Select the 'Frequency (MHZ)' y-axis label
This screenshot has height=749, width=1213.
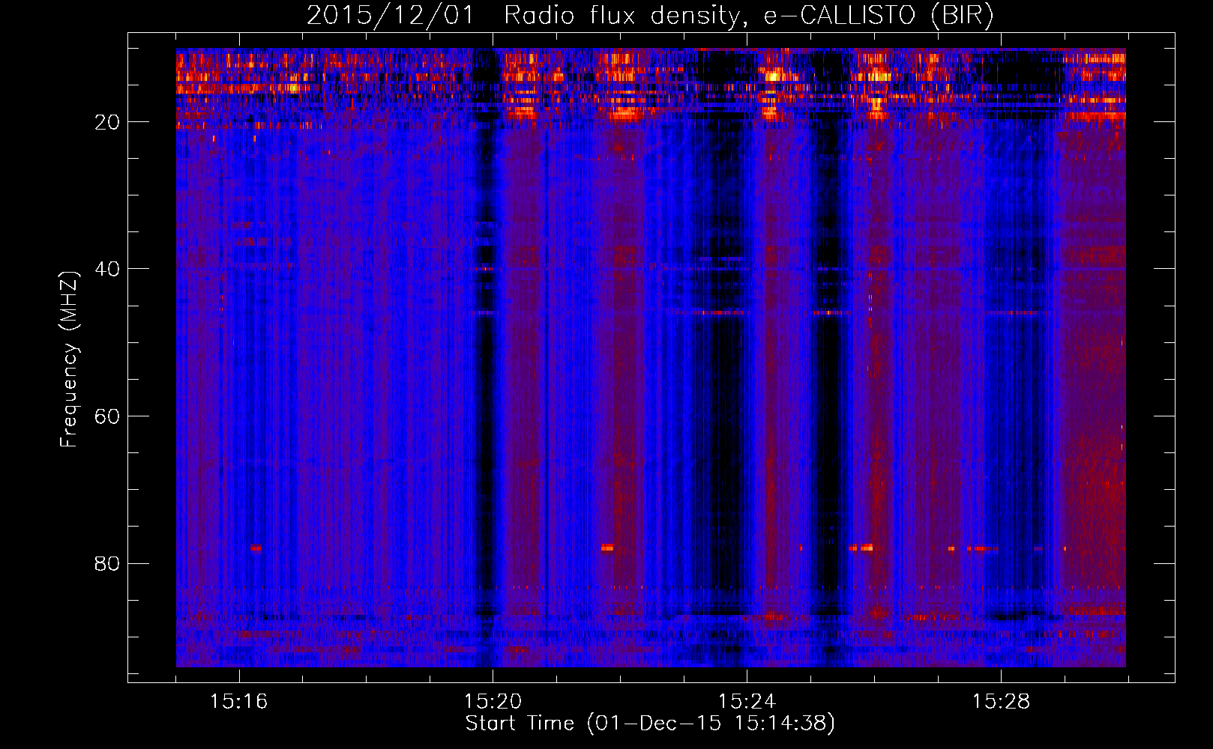(x=69, y=360)
